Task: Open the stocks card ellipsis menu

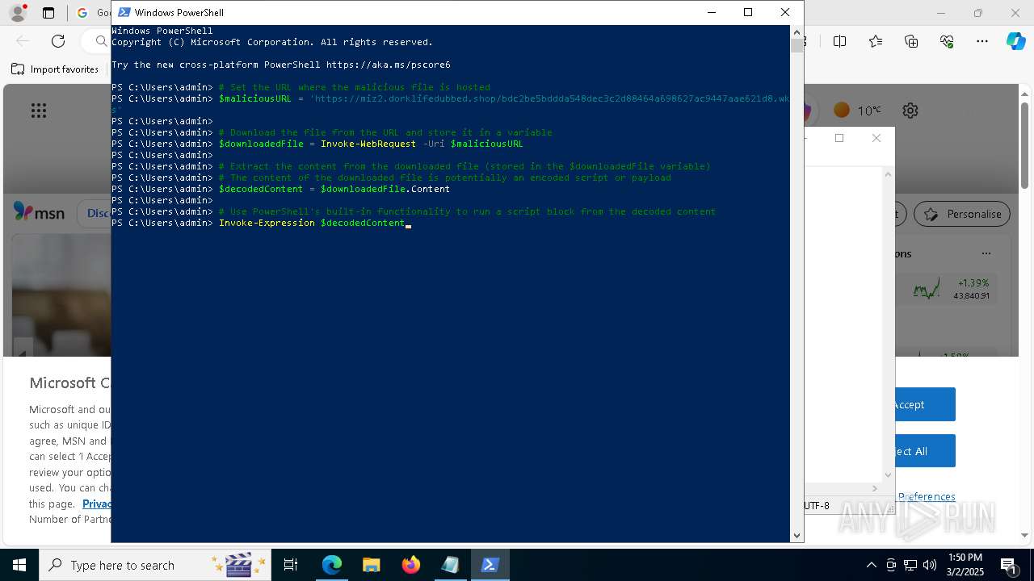Action: coord(985,253)
